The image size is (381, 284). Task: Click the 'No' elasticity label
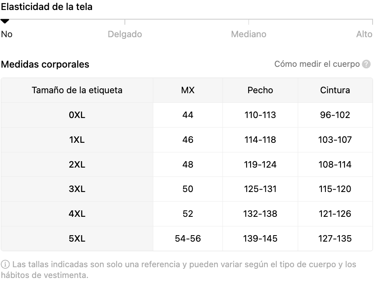coord(7,34)
